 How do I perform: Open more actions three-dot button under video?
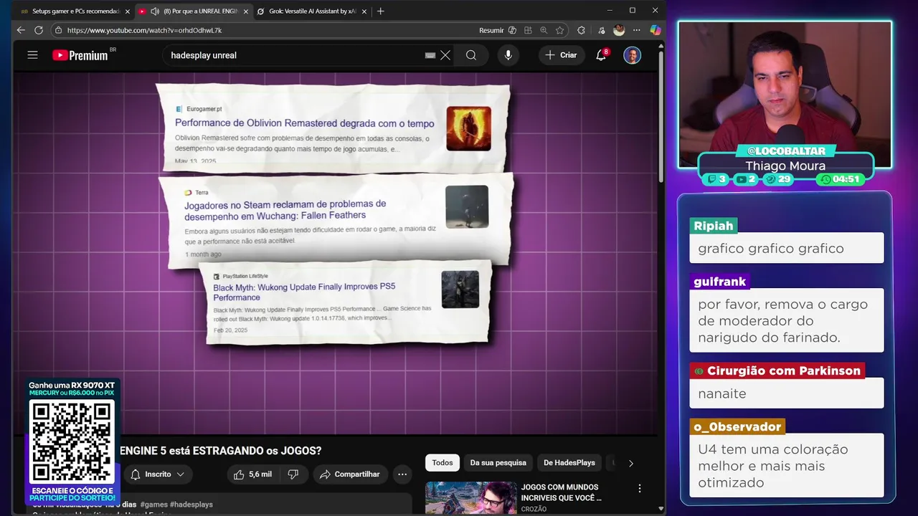(x=402, y=474)
